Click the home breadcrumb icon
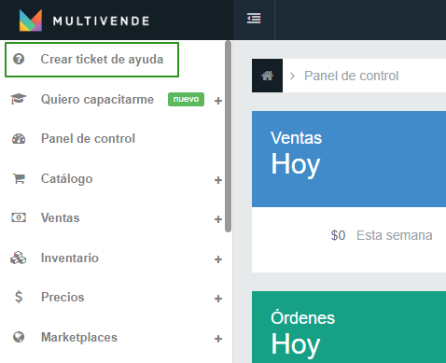Image resolution: width=446 pixels, height=363 pixels. pos(267,76)
